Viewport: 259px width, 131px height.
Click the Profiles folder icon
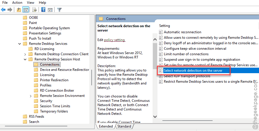pyautogui.click(x=36, y=85)
